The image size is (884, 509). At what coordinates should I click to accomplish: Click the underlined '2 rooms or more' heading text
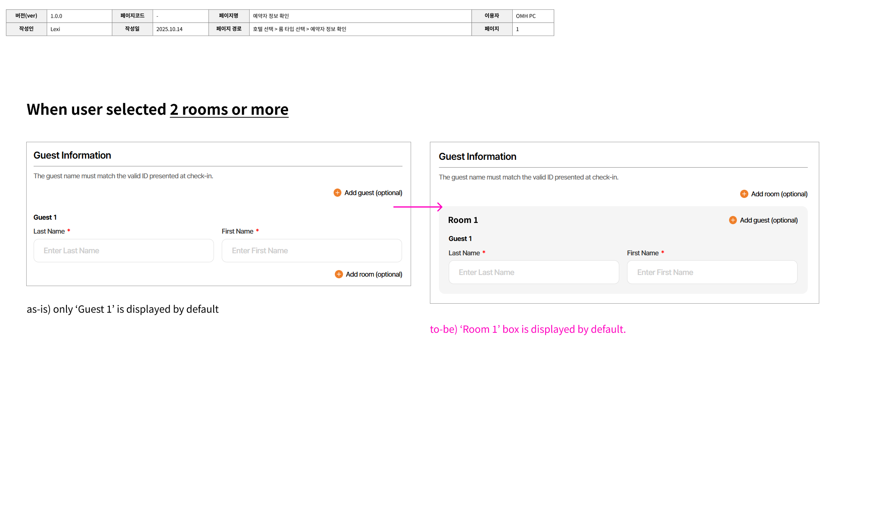coord(229,109)
